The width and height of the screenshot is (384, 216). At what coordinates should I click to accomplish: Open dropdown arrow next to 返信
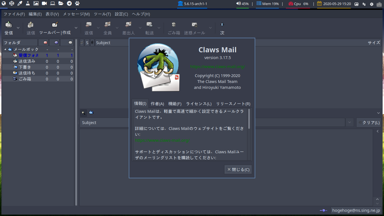pyautogui.click(x=98, y=28)
